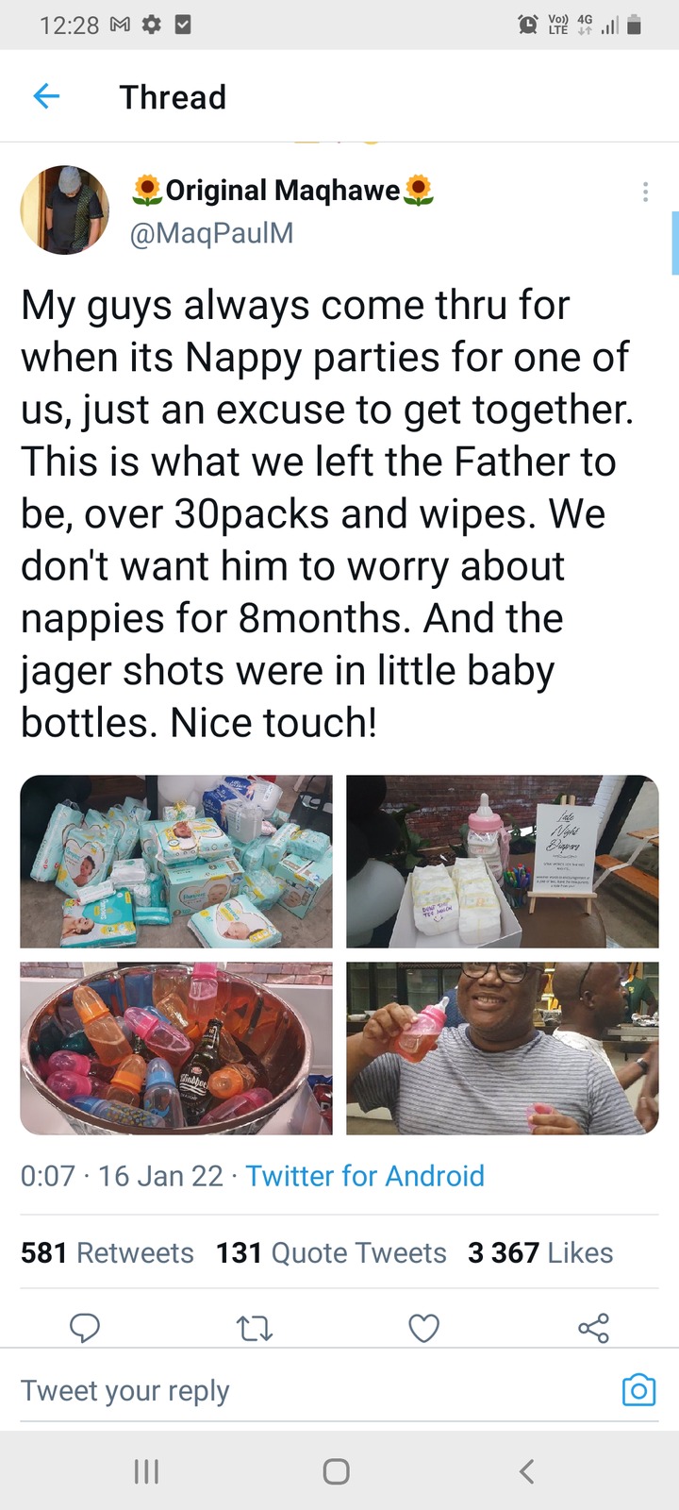Like the tweet with heart icon
Image resolution: width=679 pixels, height=1510 pixels.
point(423,1329)
